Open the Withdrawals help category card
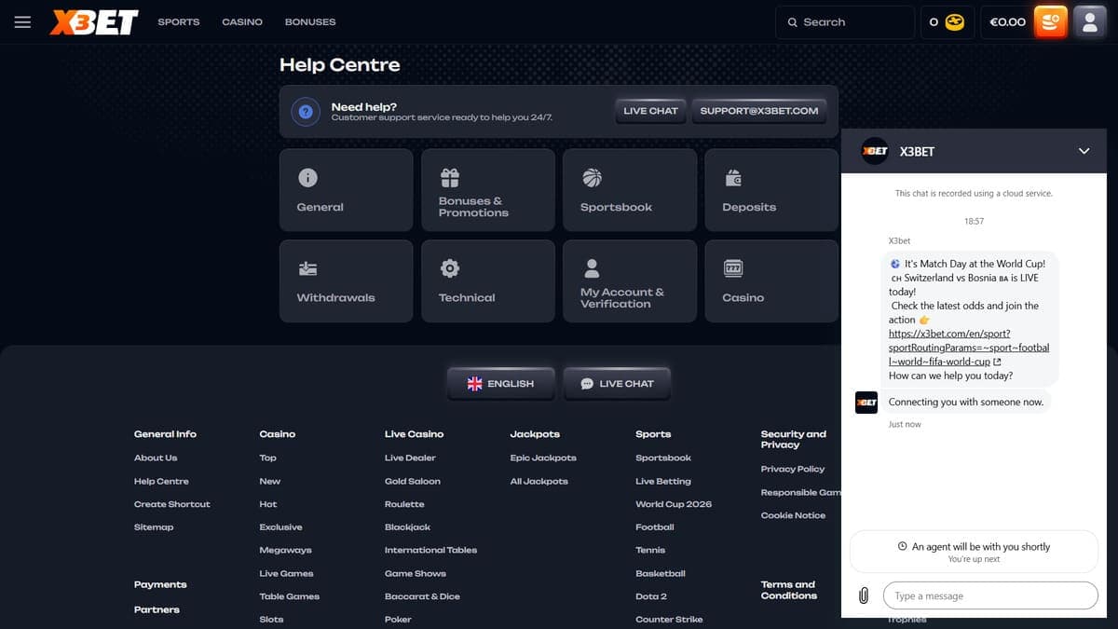Screen dimensions: 1118x629 [346, 280]
